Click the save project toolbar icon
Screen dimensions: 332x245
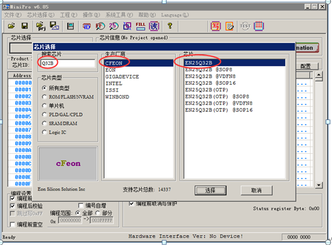54,26
